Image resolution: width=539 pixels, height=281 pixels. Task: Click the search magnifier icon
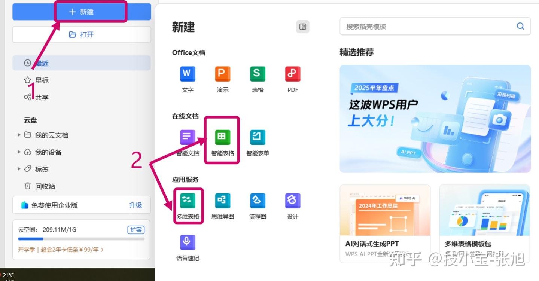coord(520,26)
